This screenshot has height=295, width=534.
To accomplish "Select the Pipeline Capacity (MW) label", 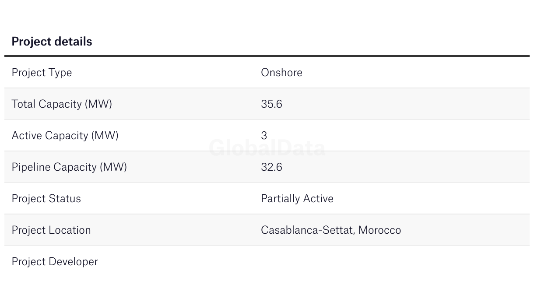I will [x=69, y=167].
